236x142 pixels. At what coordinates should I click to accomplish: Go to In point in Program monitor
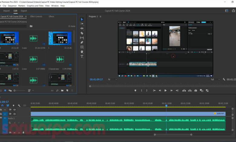(x=154, y=90)
